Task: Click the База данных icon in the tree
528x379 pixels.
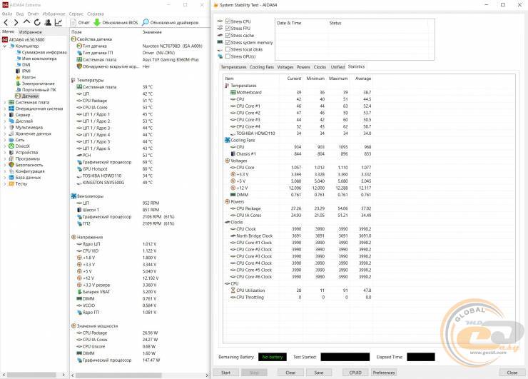Action: (11, 178)
